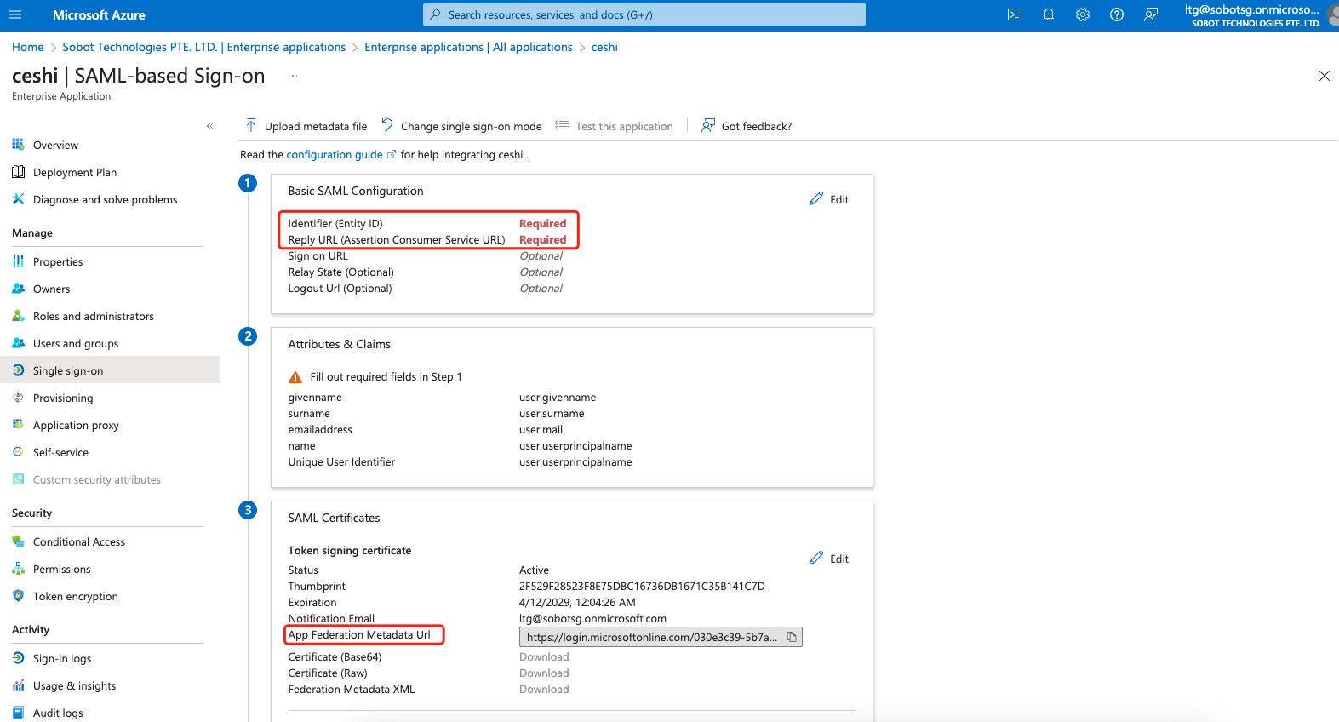This screenshot has height=722, width=1339.
Task: Copy the App Federation Metadata Url
Action: tap(792, 637)
